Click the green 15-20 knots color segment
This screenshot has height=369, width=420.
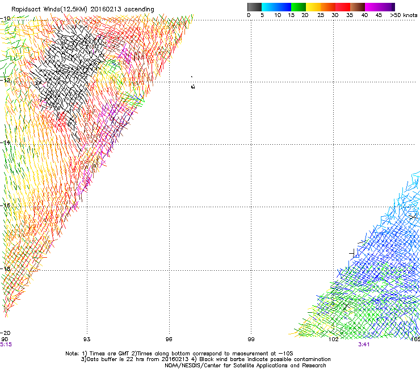299,7
